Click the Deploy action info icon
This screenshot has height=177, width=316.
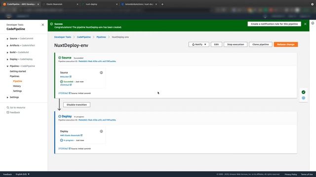click(101, 131)
